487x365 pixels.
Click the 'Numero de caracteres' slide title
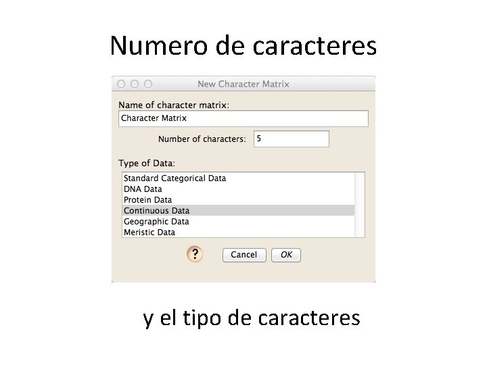coord(243,45)
